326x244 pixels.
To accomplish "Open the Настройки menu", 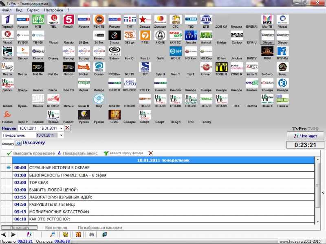I will pyautogui.click(x=53, y=10).
